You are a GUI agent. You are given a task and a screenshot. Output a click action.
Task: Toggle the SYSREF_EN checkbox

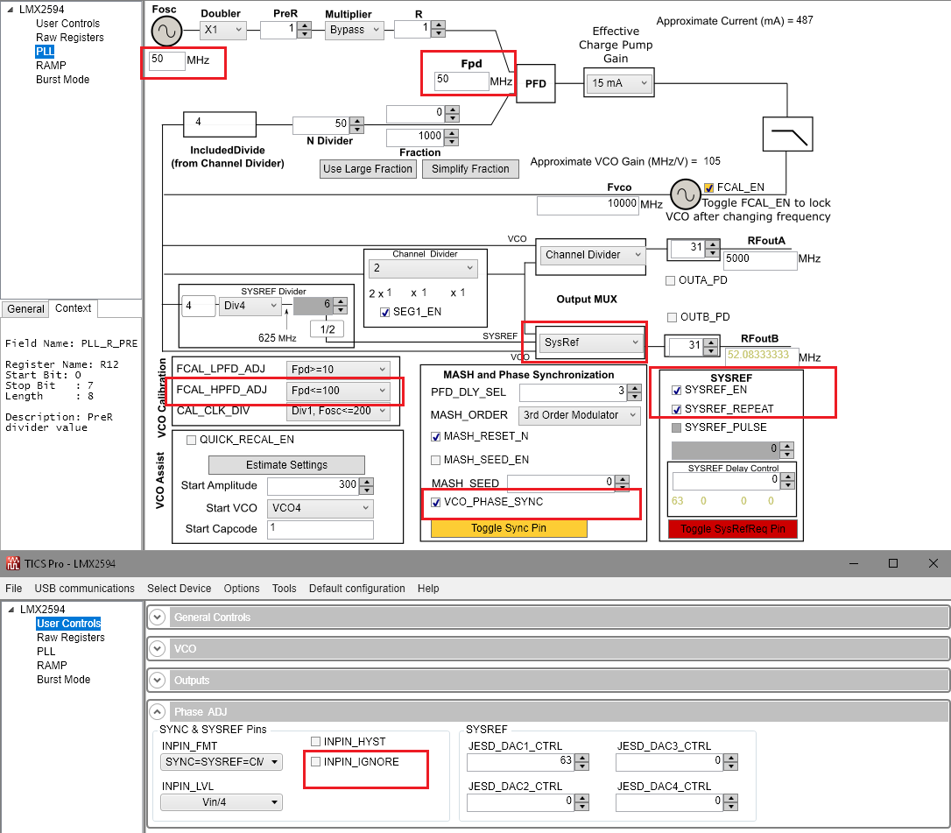pos(677,390)
